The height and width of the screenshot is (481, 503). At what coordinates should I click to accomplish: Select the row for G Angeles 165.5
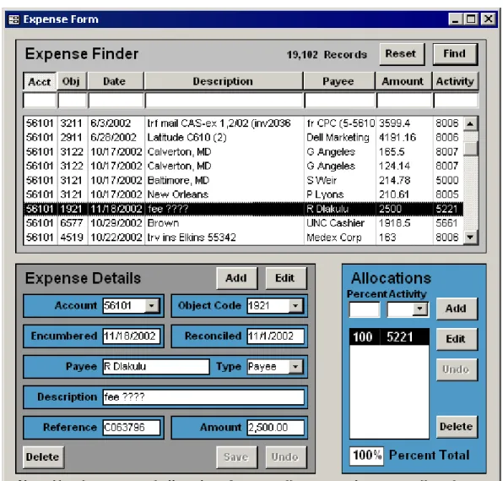point(243,151)
